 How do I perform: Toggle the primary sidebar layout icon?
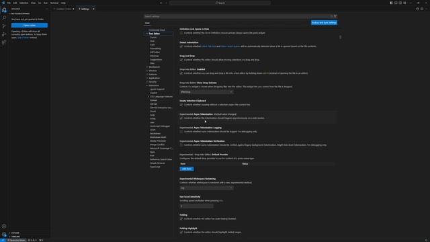391,3
